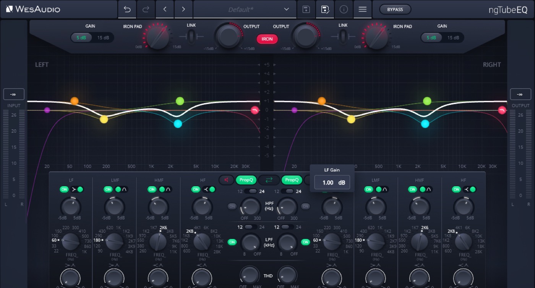Switch the left HF shelf shape toggle

pyautogui.click(x=208, y=189)
